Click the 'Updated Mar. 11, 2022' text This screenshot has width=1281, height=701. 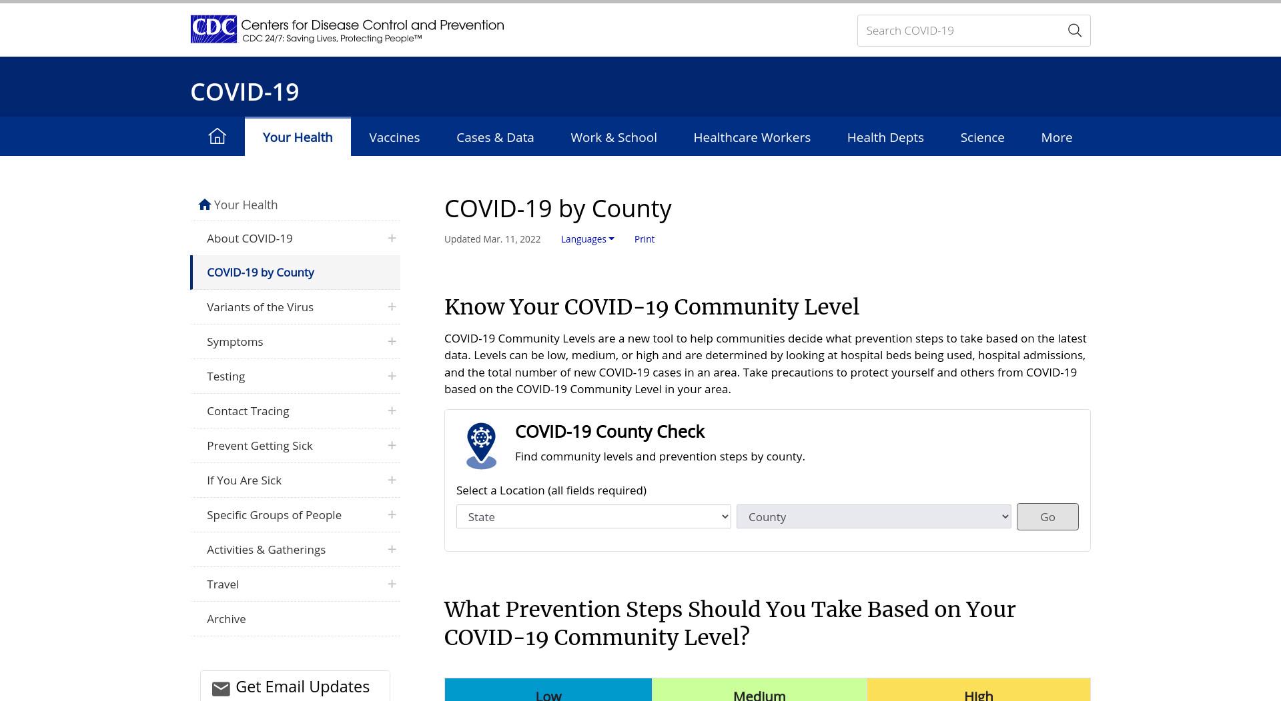492,239
